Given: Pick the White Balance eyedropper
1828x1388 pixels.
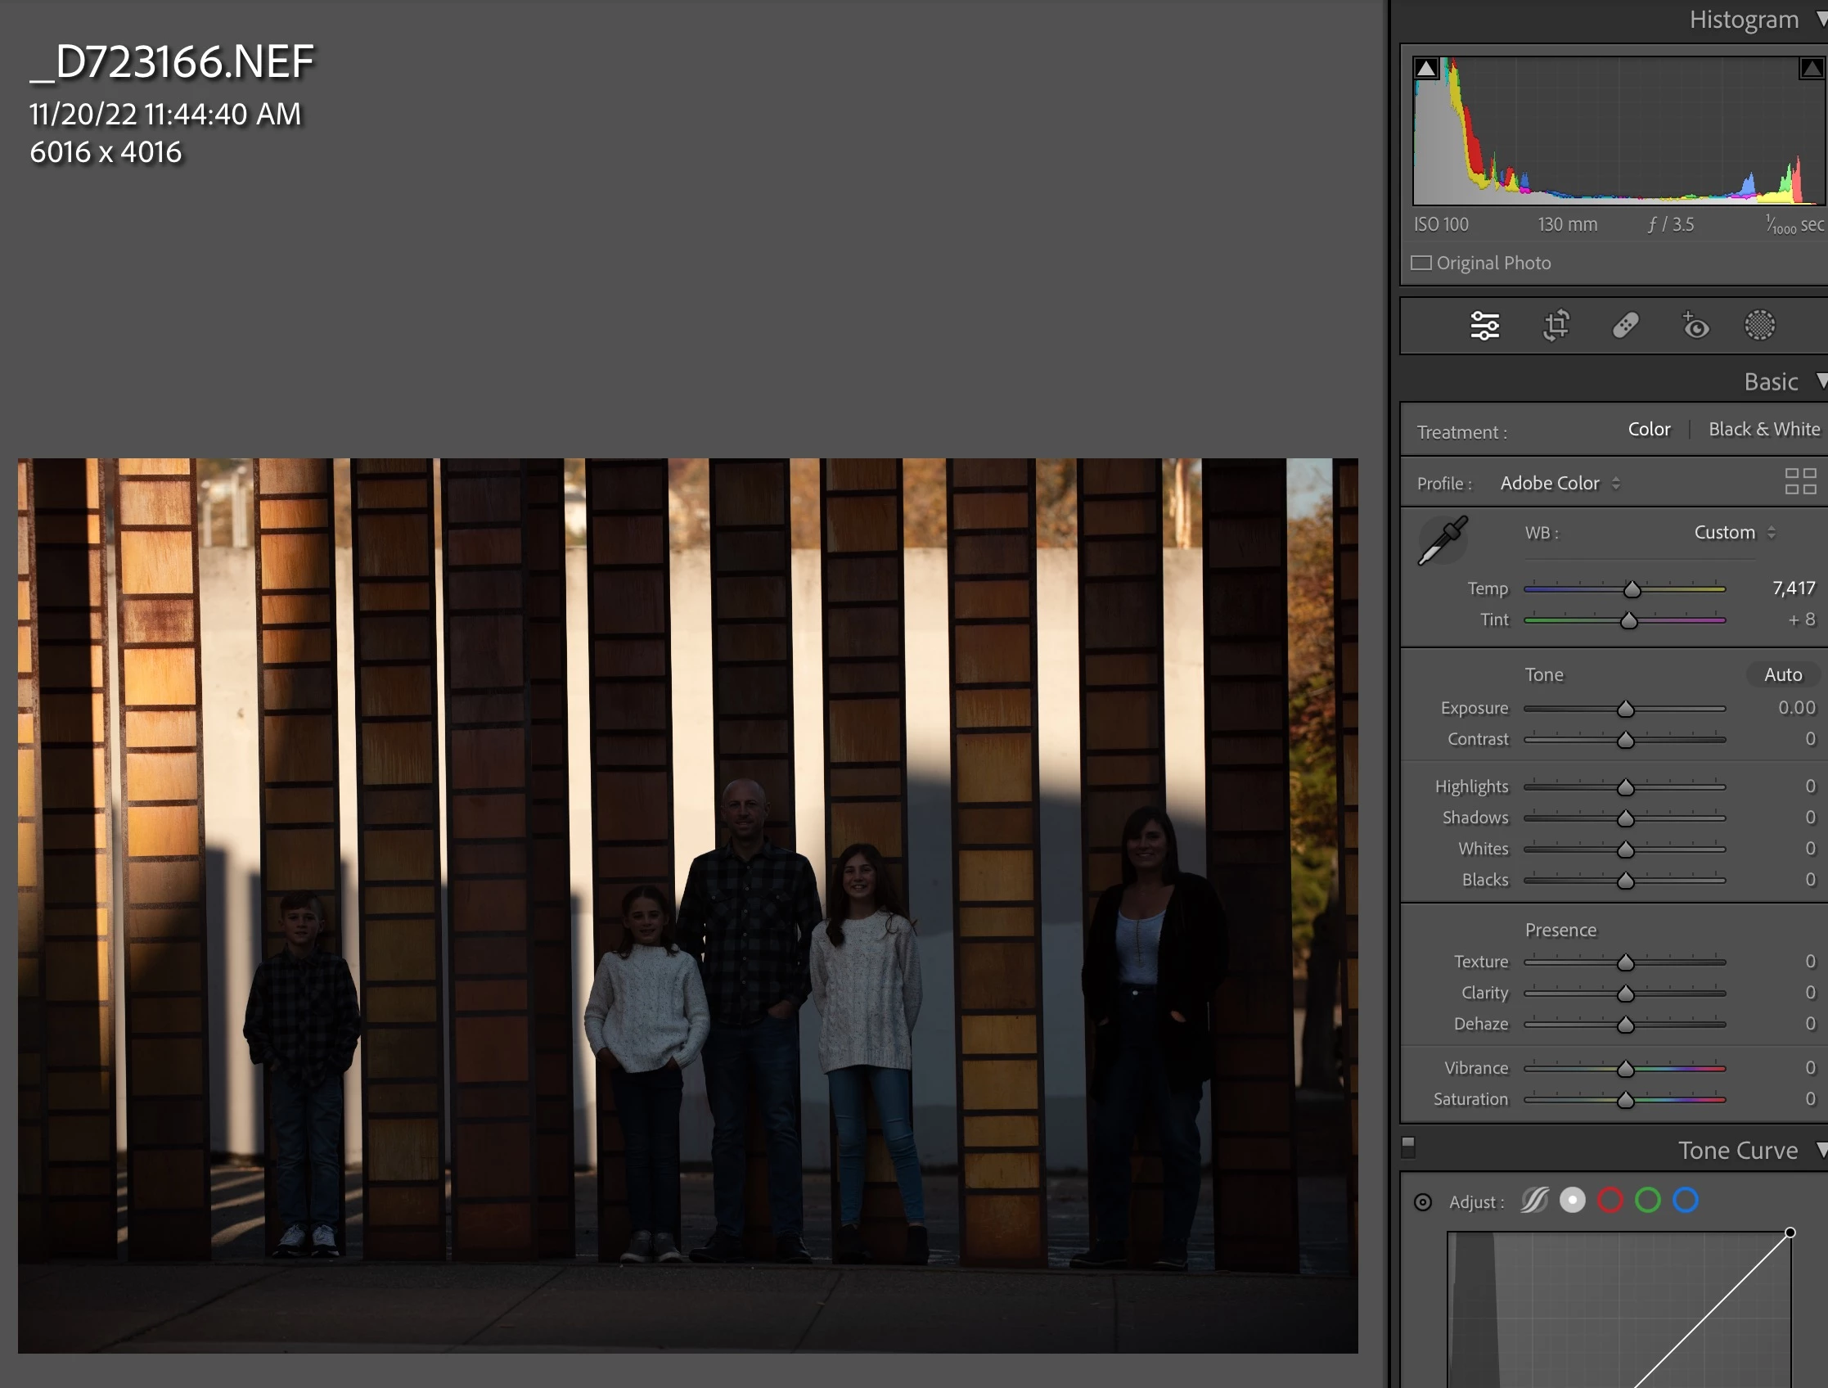Looking at the screenshot, I should pyautogui.click(x=1442, y=541).
